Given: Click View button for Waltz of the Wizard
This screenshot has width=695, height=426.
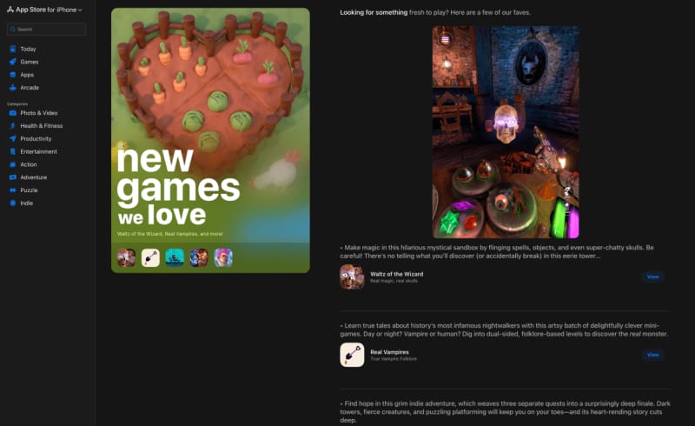Looking at the screenshot, I should [653, 276].
